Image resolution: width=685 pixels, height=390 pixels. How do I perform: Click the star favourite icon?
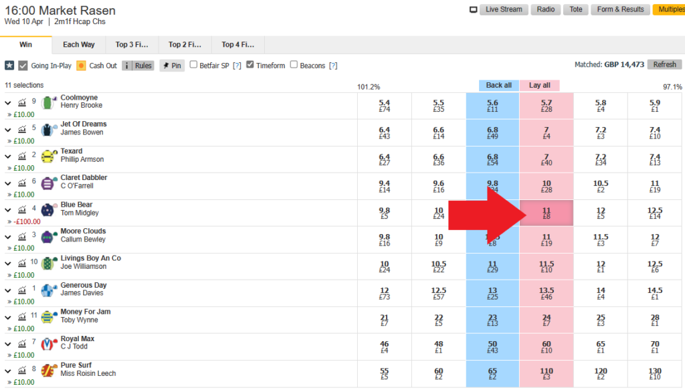(9, 66)
